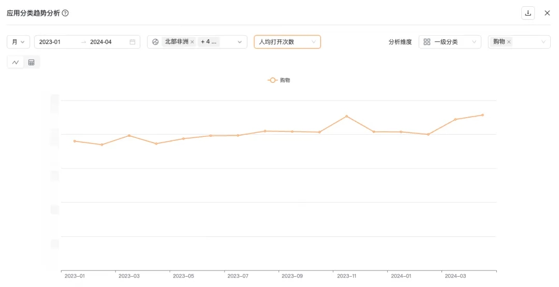
Task: Switch to line chart view
Action: 16,62
